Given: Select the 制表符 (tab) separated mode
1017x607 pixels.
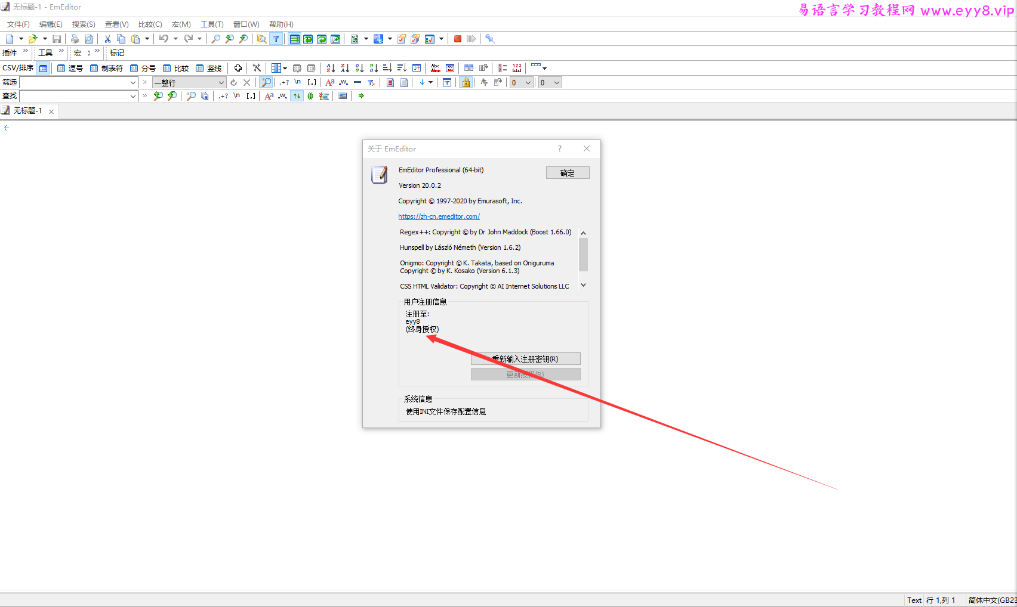Looking at the screenshot, I should (106, 68).
